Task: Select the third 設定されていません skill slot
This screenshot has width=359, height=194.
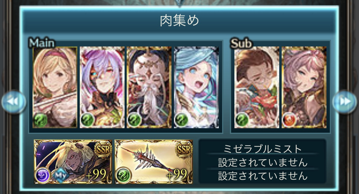Action: click(262, 176)
